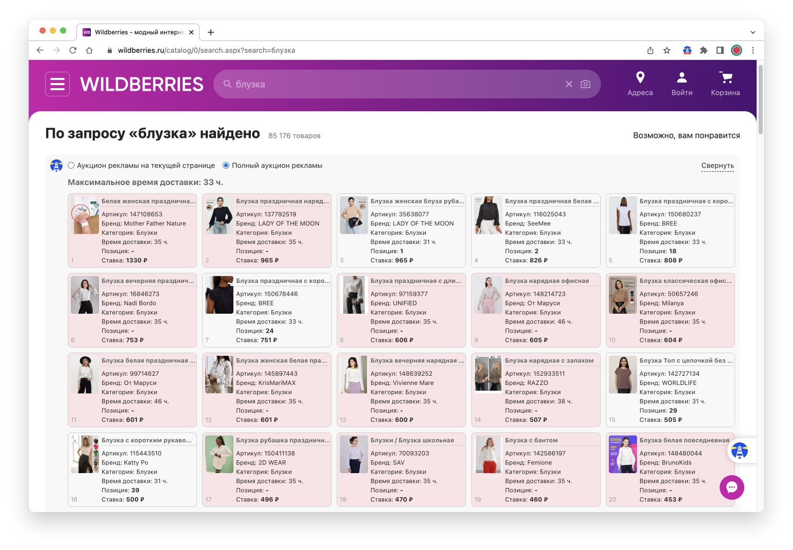Open Адреса pickup points
Screen dimensions: 793x550
pyautogui.click(x=640, y=84)
